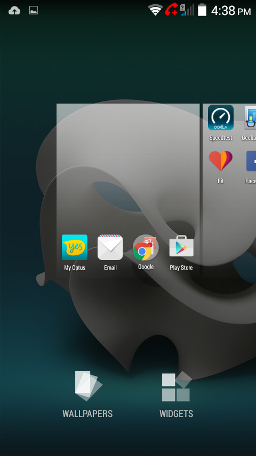Tap the picture notification icon
256x456 pixels.
[x=34, y=11]
